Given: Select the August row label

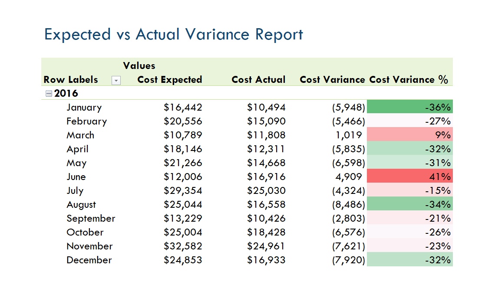Looking at the screenshot, I should [x=81, y=205].
